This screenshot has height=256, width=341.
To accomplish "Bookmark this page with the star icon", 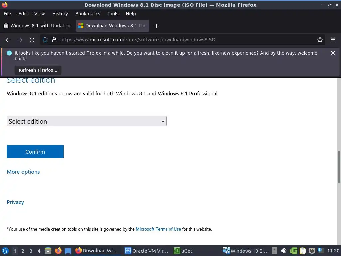I will (320, 40).
